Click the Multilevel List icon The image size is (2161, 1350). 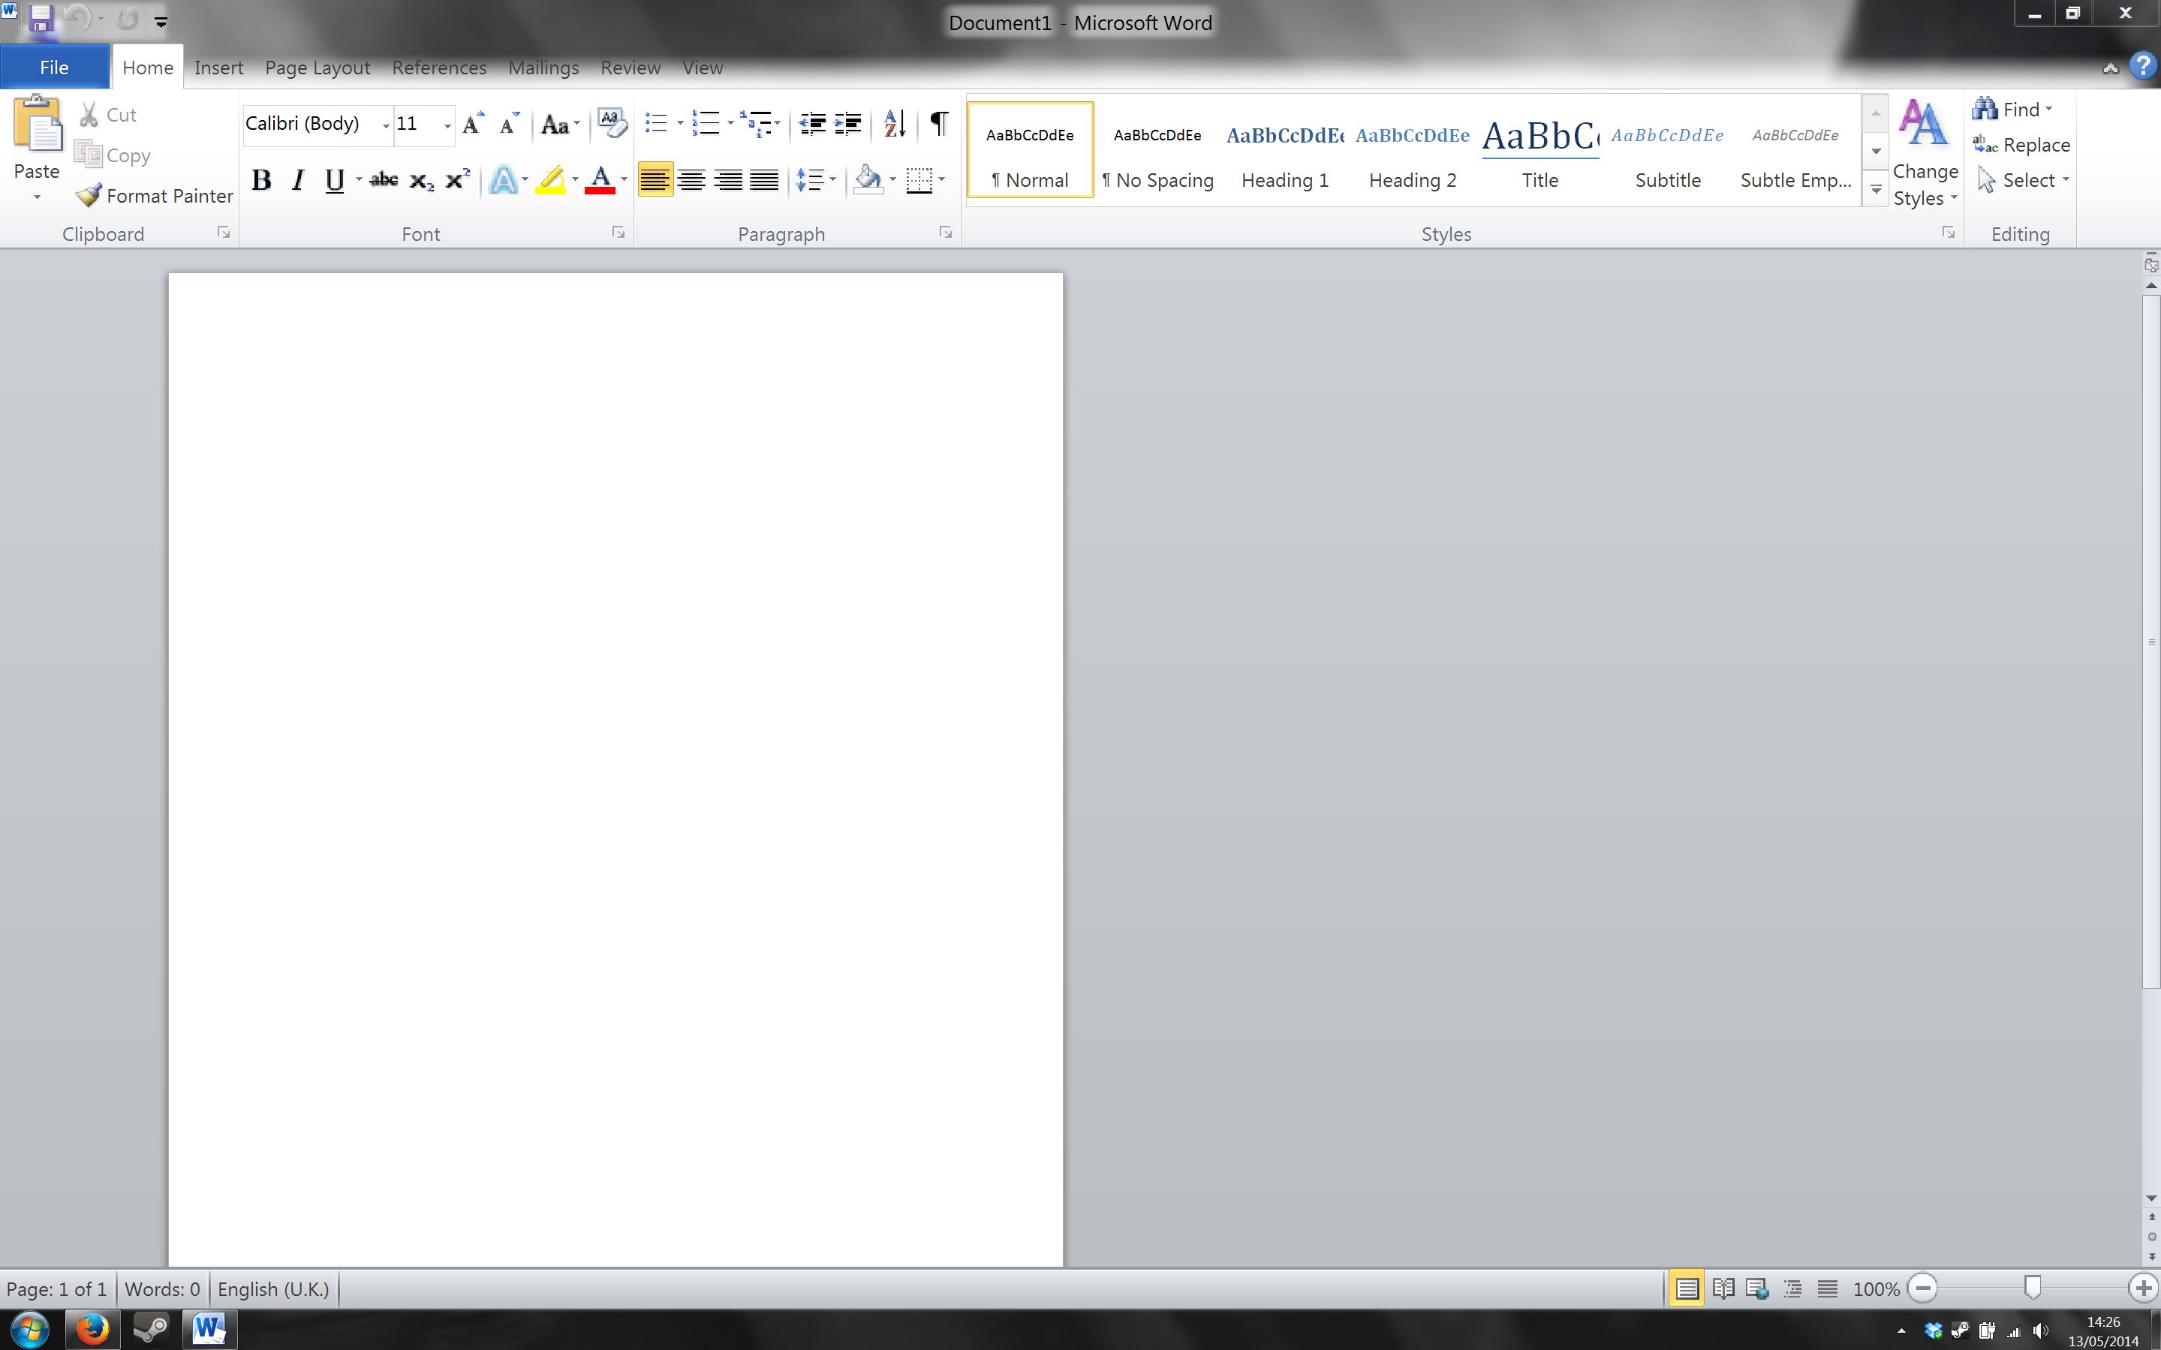point(757,123)
